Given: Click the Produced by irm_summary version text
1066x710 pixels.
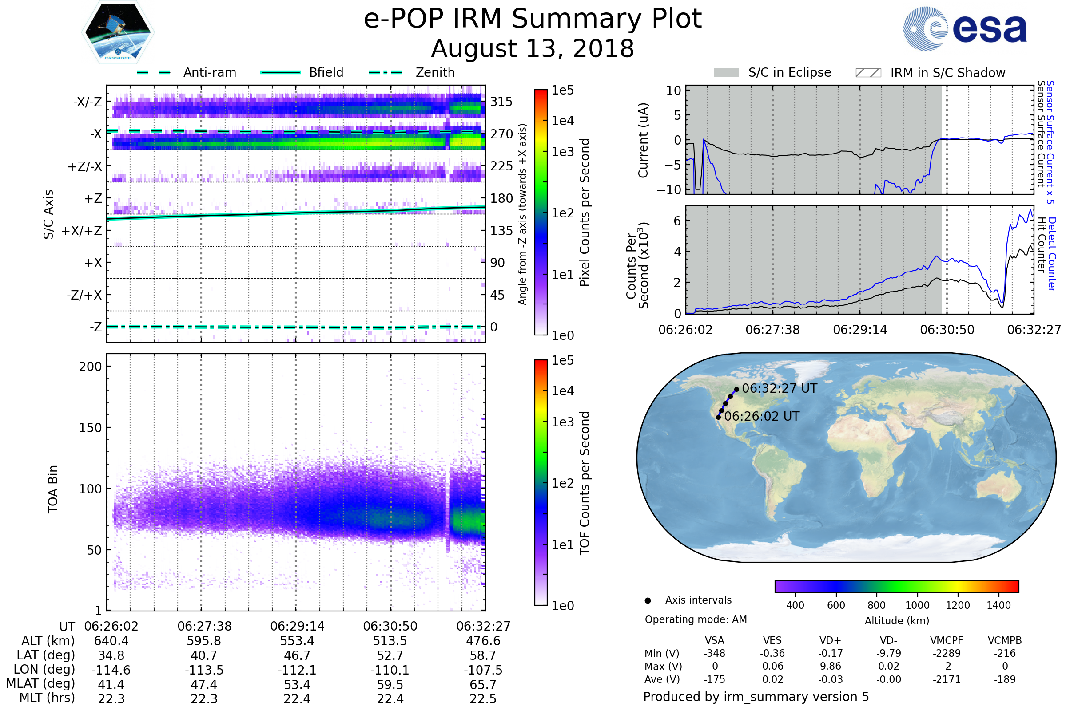Looking at the screenshot, I should pyautogui.click(x=756, y=696).
